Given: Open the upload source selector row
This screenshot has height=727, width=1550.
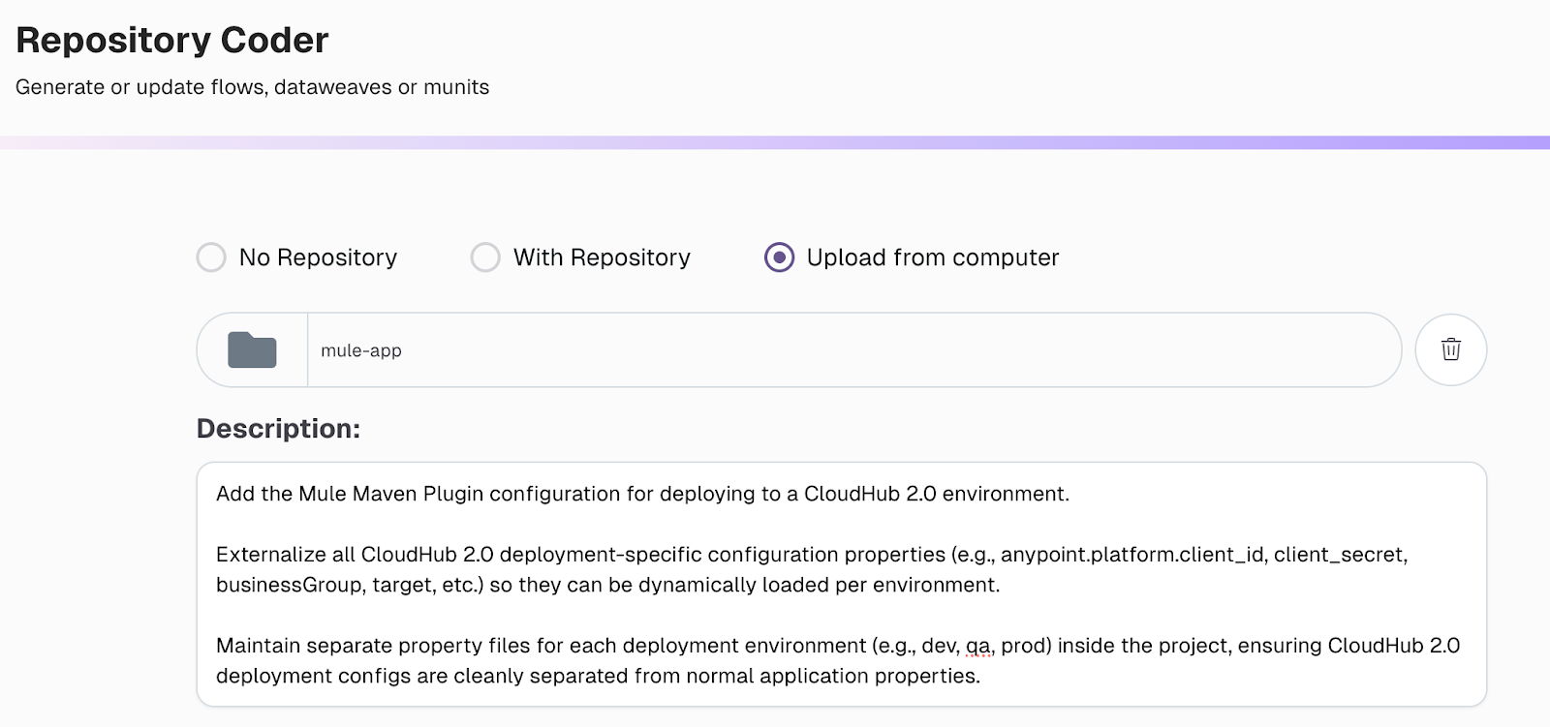Looking at the screenshot, I should click(630, 257).
